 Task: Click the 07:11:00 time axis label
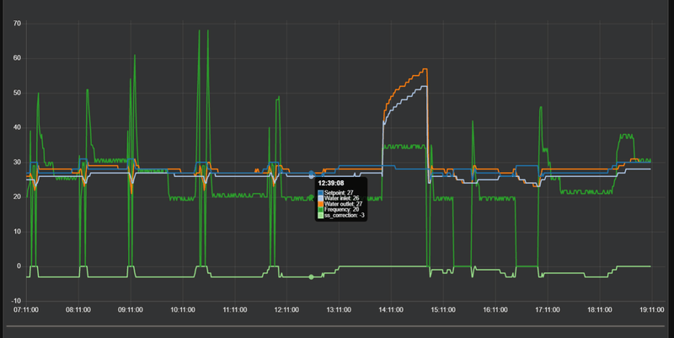pos(26,309)
